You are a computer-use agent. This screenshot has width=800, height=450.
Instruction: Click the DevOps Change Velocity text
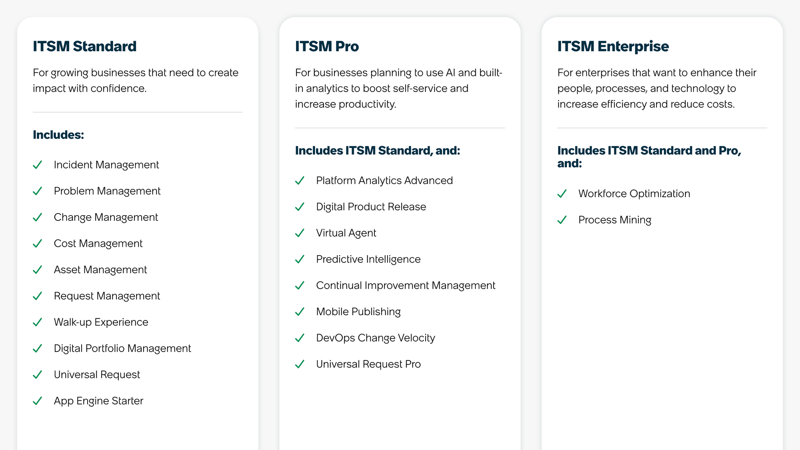pos(376,338)
